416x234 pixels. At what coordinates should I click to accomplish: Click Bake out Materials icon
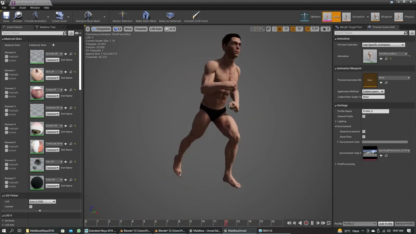[170, 17]
